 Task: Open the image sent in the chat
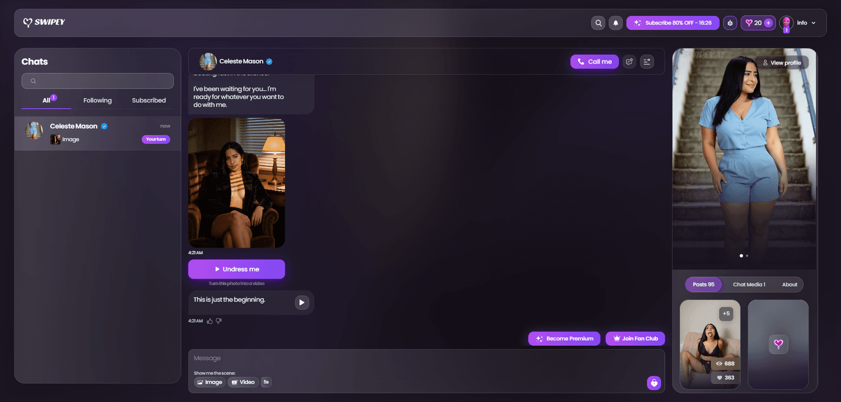pos(237,183)
